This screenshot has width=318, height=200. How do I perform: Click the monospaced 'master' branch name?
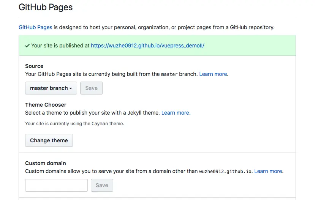(x=169, y=74)
